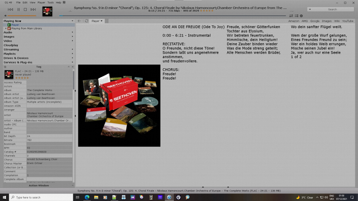Open Cloudplay in the sidebar
Image resolution: width=358 pixels, height=201 pixels.
click(x=11, y=45)
